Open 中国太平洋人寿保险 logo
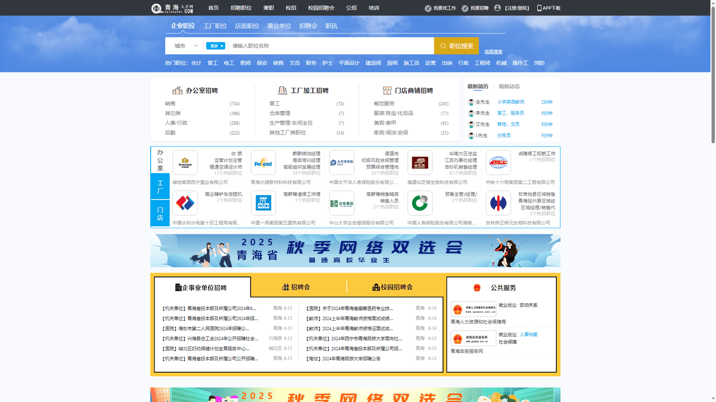 point(342,163)
